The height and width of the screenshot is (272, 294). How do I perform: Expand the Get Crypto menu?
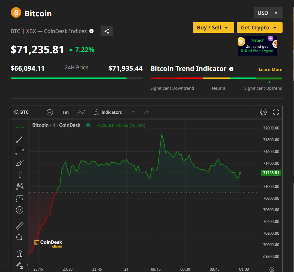tap(259, 27)
